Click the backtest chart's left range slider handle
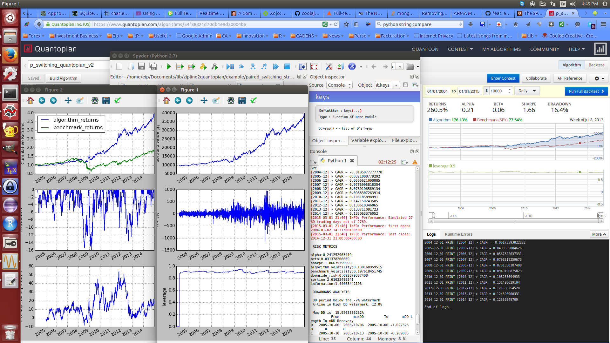Image resolution: width=610 pixels, height=343 pixels. [x=433, y=215]
